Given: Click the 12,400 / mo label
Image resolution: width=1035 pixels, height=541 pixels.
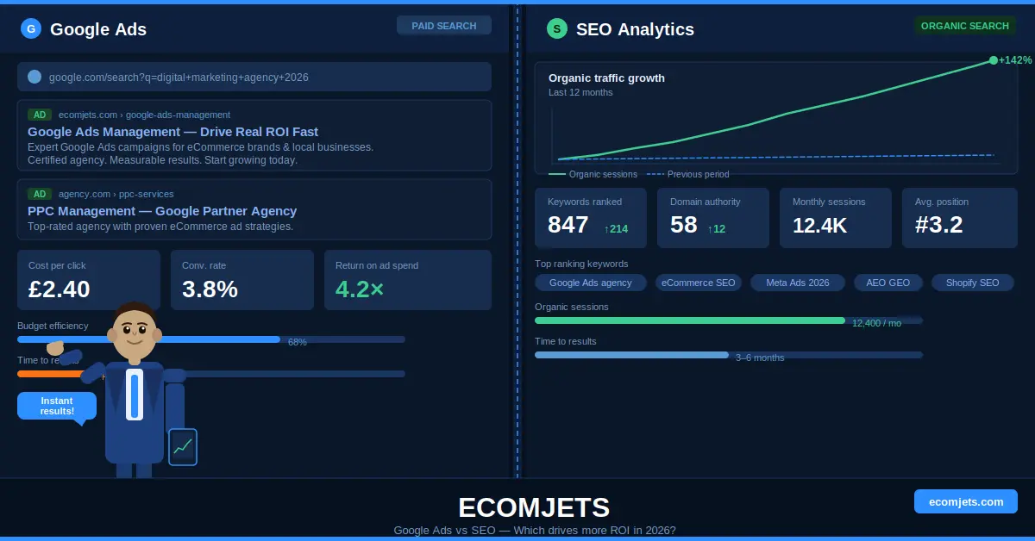Looking at the screenshot, I should (x=876, y=323).
